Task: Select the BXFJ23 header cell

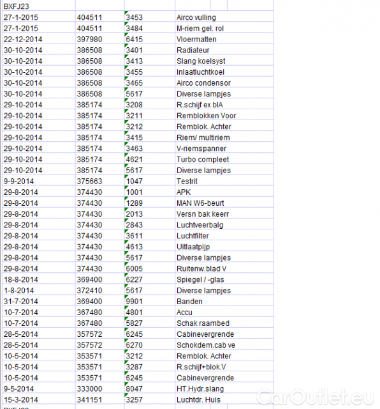Action: point(39,6)
